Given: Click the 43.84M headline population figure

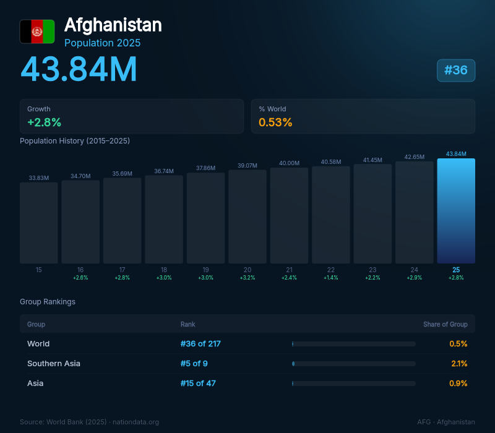Looking at the screenshot, I should click(x=79, y=69).
